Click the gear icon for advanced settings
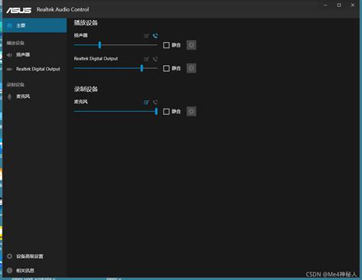This screenshot has width=362, height=280. pyautogui.click(x=9, y=256)
